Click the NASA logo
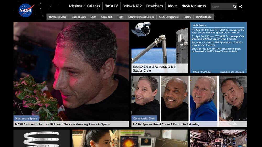The width and height of the screenshot is (262, 147). click(26, 10)
